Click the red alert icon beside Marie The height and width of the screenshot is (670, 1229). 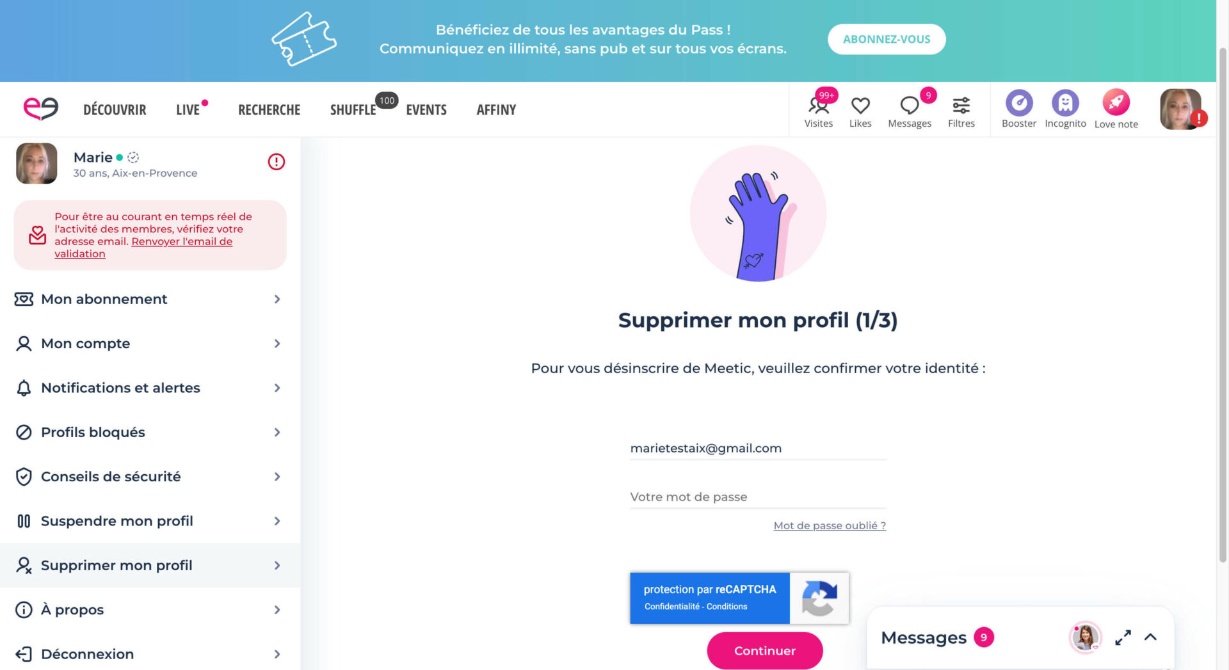click(276, 162)
